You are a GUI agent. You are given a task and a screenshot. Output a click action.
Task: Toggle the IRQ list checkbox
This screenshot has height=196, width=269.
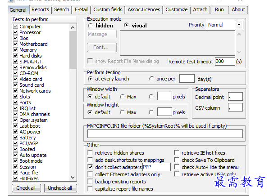pyautogui.click(x=16, y=108)
